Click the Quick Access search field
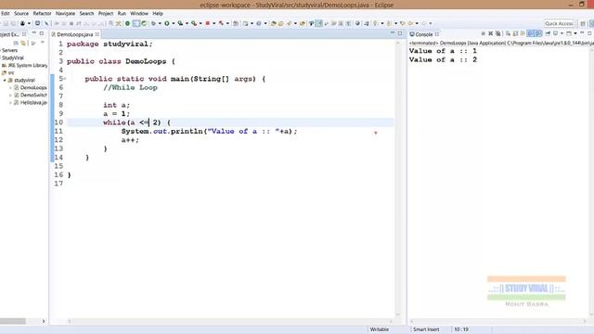This screenshot has width=594, height=334. click(559, 23)
